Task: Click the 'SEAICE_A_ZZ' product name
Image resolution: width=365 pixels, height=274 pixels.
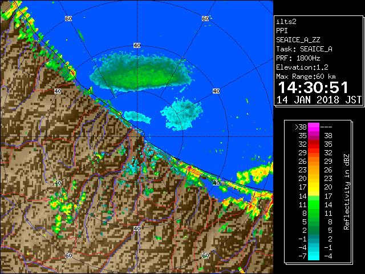Action: tap(298, 40)
